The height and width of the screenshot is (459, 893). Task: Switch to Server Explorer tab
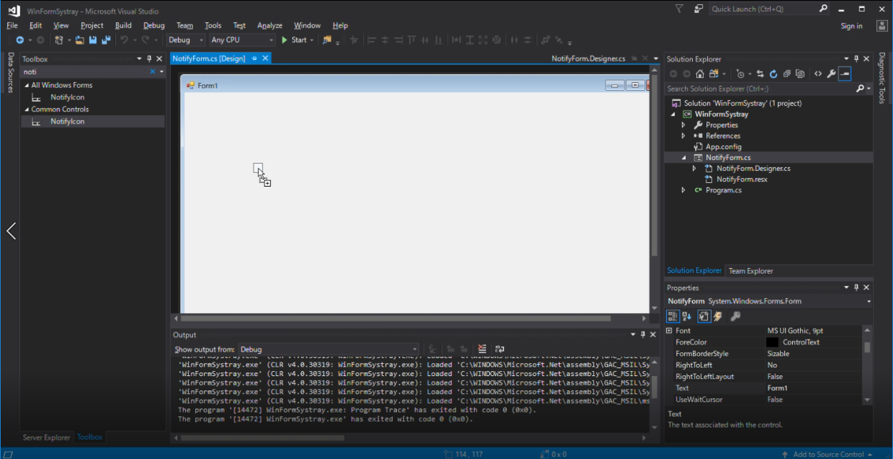point(46,438)
